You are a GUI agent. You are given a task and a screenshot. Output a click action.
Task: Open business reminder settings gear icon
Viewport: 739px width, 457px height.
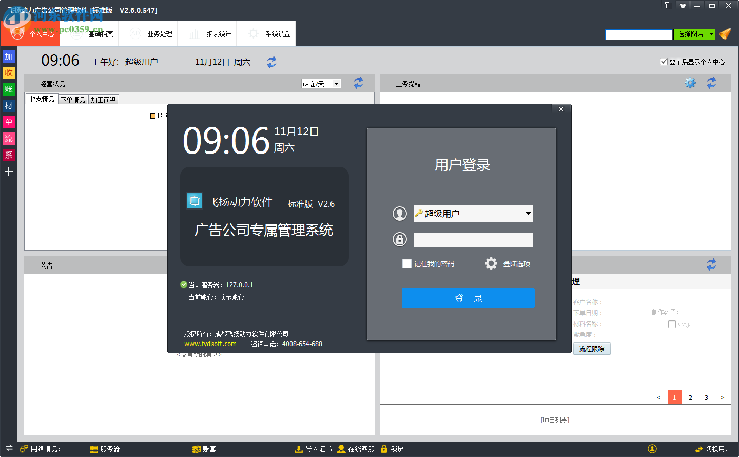point(690,82)
